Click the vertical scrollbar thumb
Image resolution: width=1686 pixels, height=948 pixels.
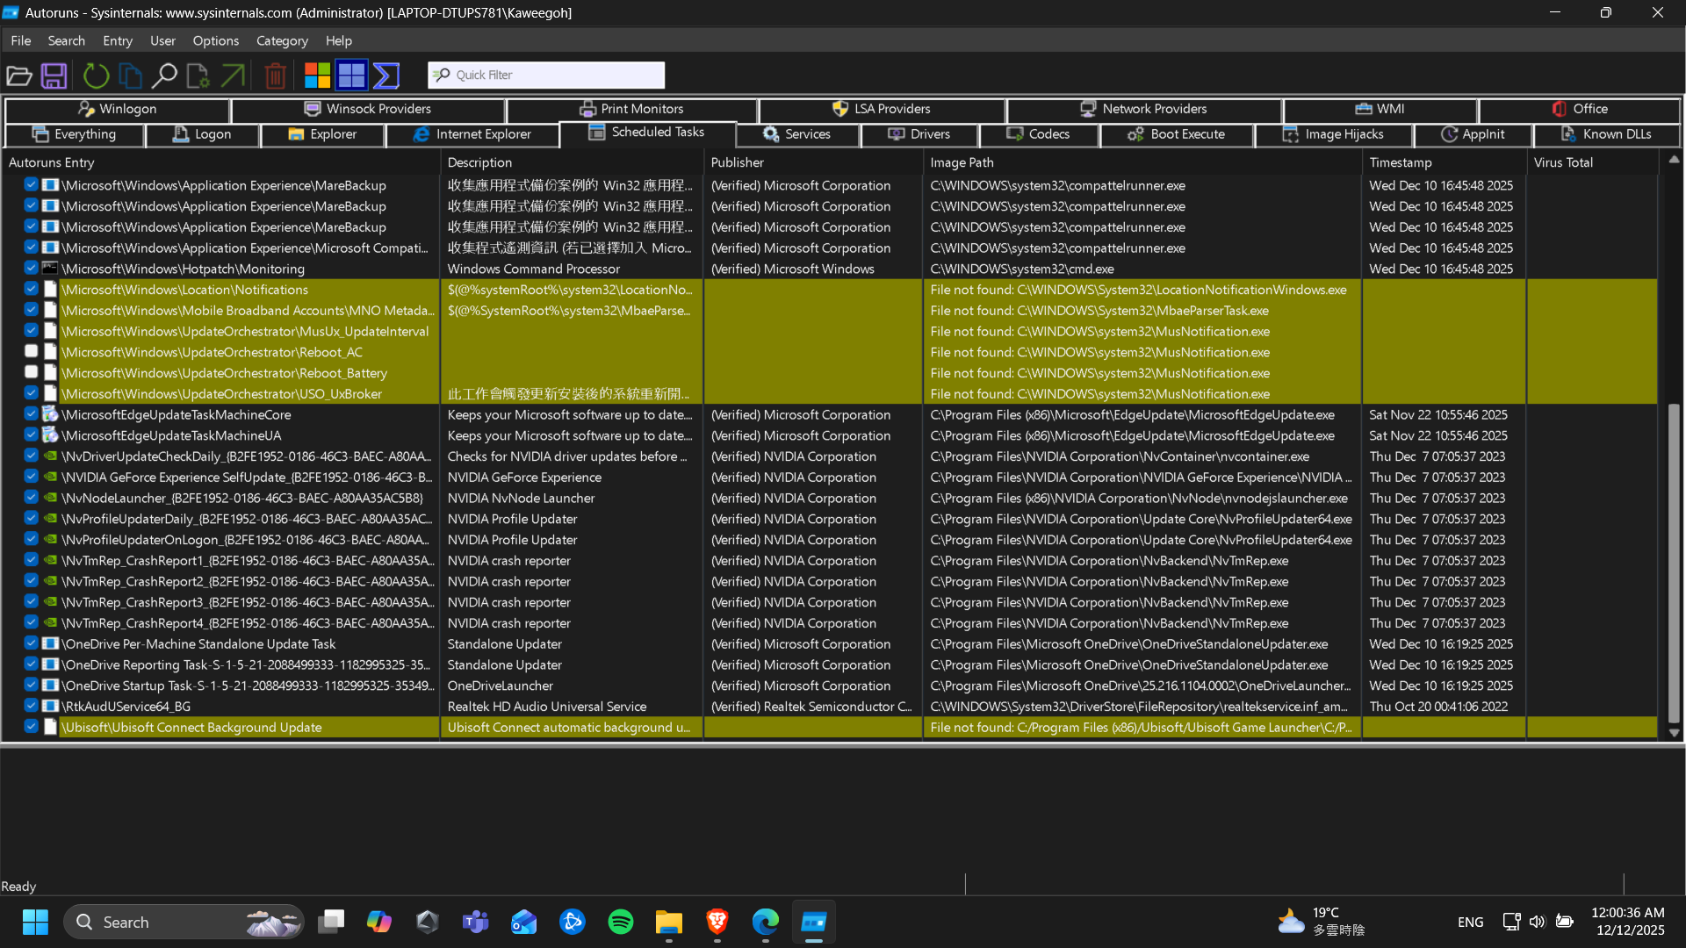pos(1674,562)
